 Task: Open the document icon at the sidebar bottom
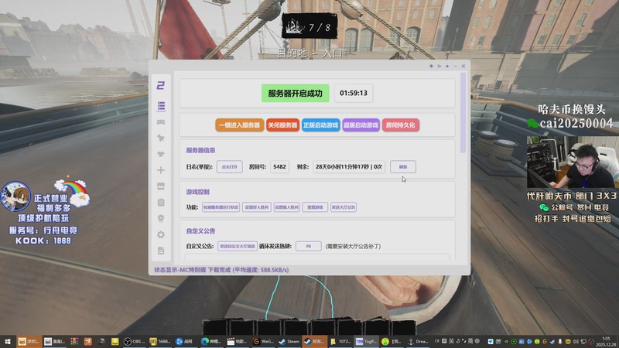[161, 251]
